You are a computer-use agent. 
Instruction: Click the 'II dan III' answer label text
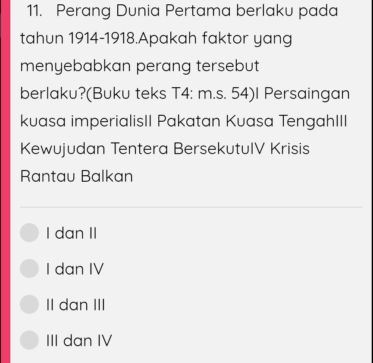pos(76,305)
